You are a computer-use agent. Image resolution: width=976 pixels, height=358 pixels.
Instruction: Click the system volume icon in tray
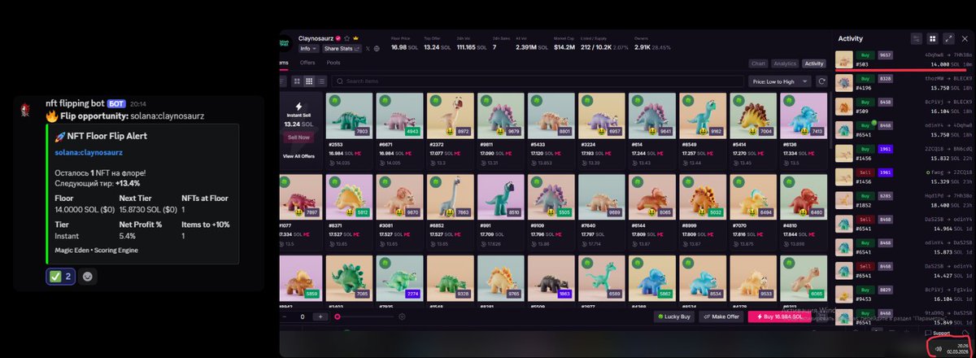[939, 348]
